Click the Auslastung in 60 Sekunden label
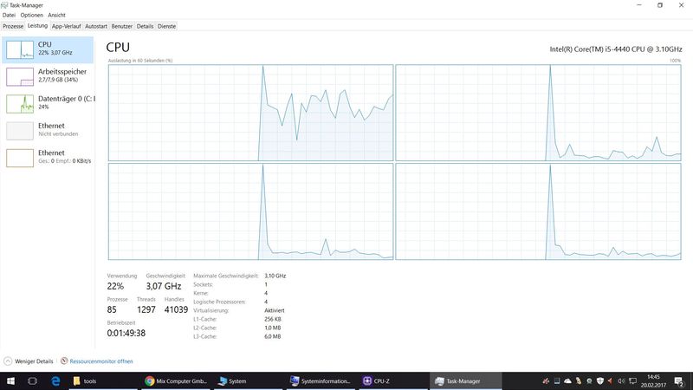 click(x=140, y=60)
